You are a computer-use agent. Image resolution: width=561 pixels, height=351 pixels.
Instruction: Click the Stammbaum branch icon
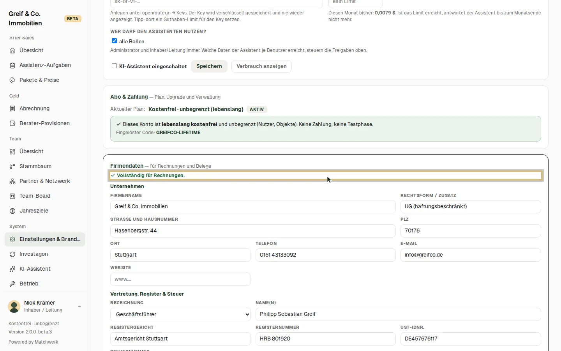tap(12, 166)
